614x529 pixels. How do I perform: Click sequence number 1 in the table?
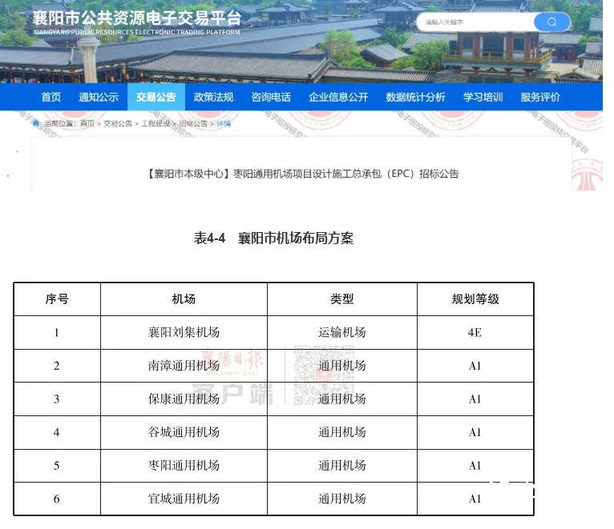(x=56, y=332)
